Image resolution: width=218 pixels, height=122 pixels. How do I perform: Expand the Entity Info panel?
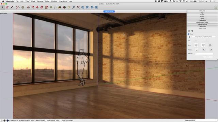[x=202, y=11]
